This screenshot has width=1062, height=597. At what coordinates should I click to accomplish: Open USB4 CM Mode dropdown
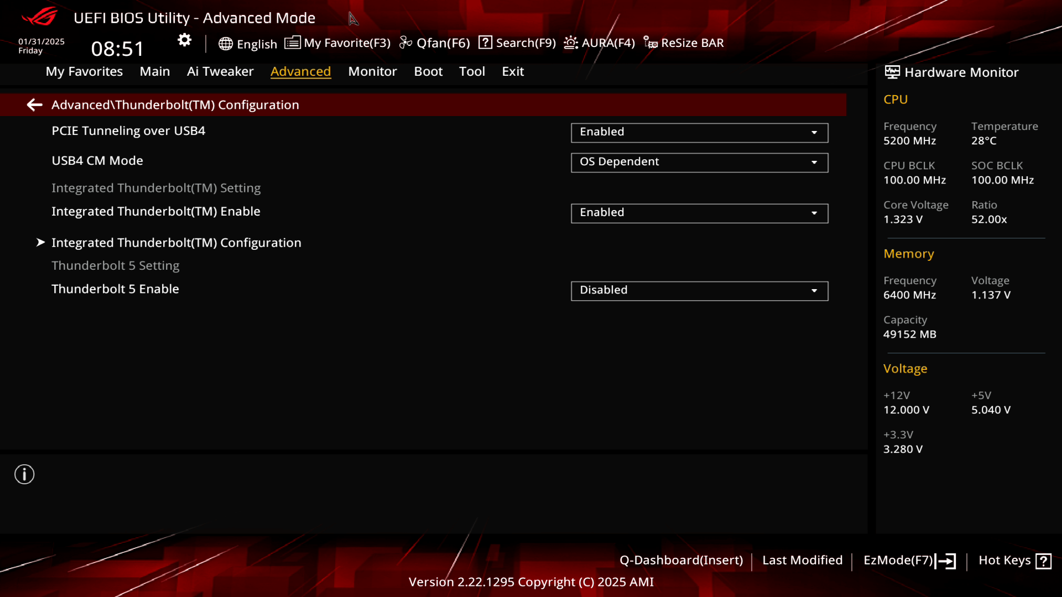point(699,162)
